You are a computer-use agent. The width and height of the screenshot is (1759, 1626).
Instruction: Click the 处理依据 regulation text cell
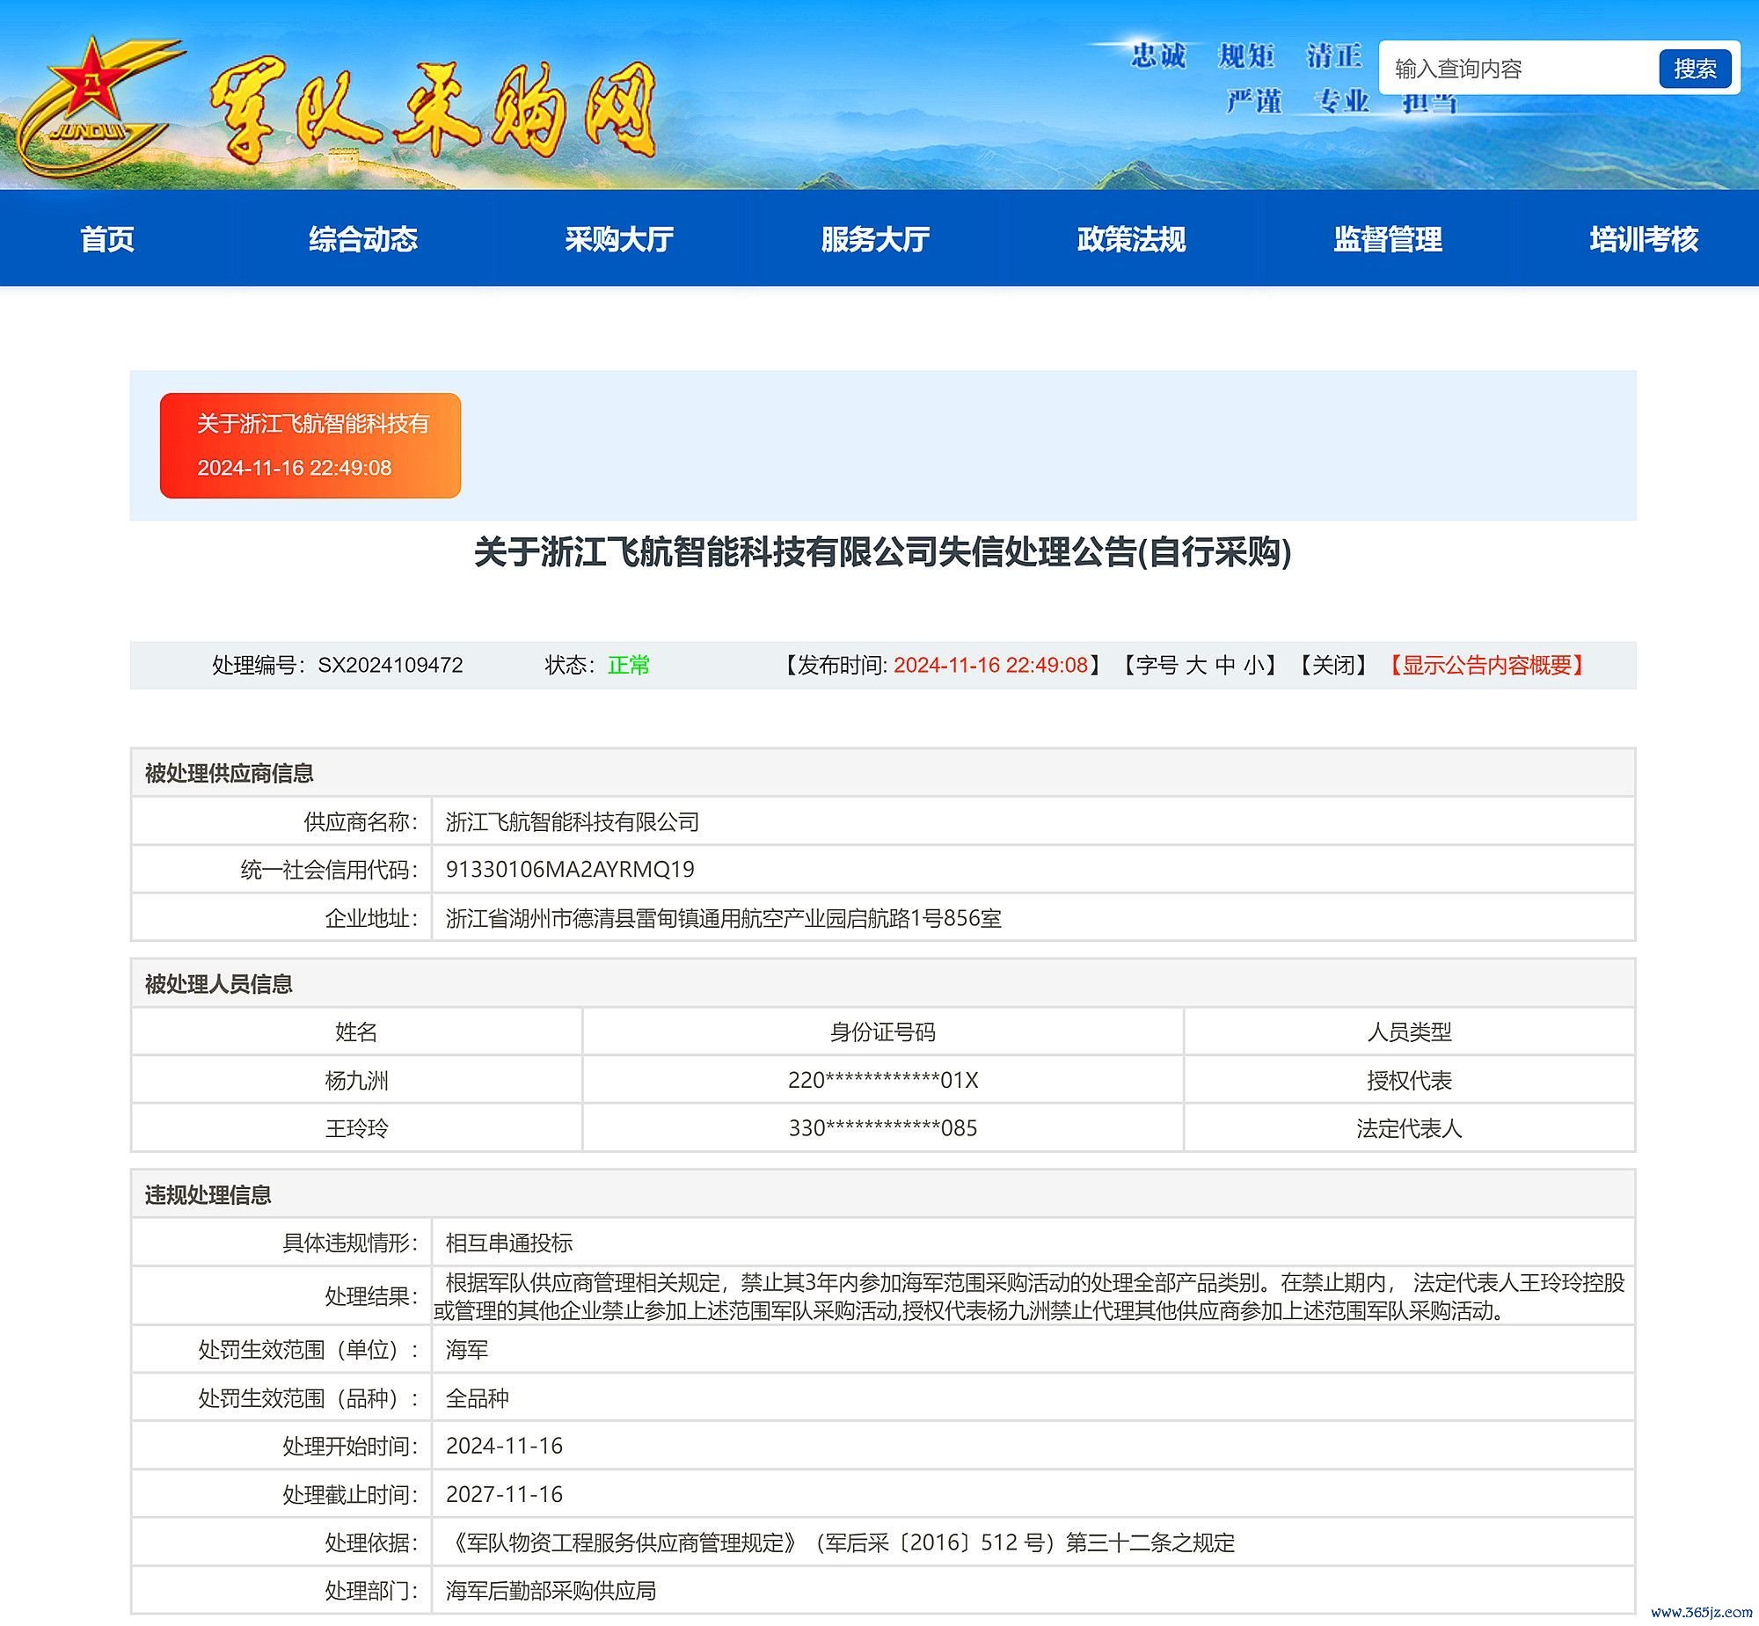click(1033, 1543)
